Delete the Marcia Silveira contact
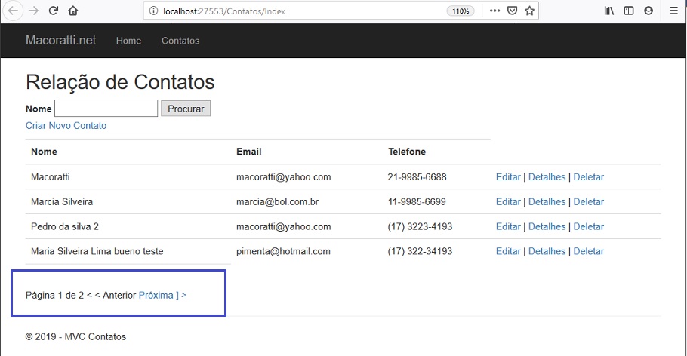 coord(588,202)
